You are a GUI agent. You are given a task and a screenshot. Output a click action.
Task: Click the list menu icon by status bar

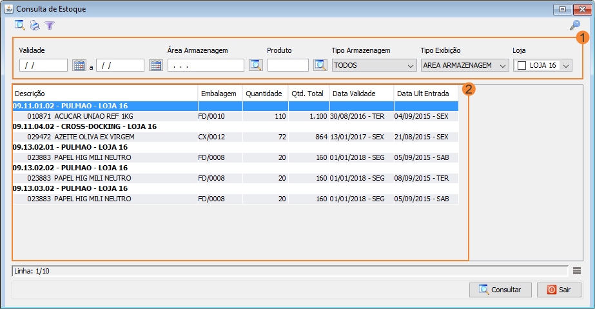pos(576,271)
